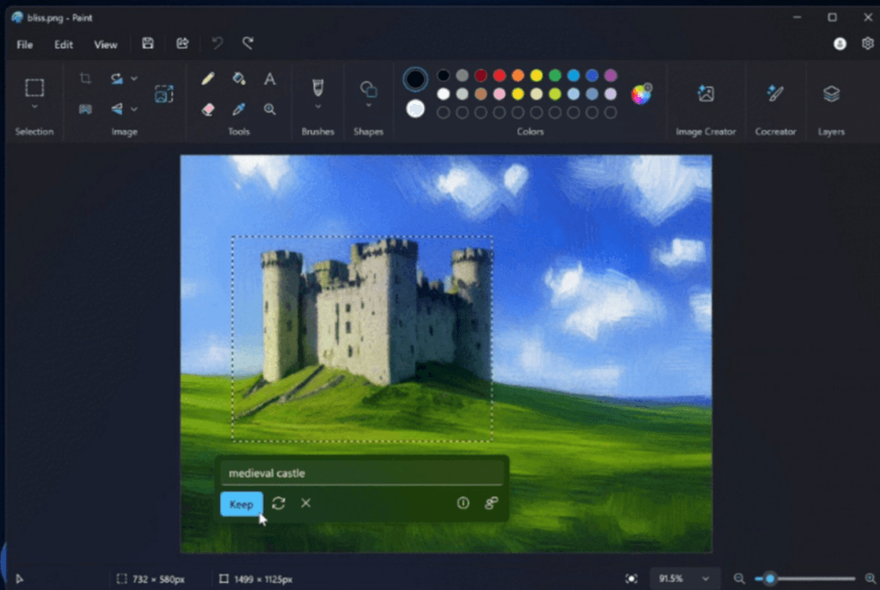Click the Crop image icon
The height and width of the screenshot is (590, 880).
[x=85, y=78]
